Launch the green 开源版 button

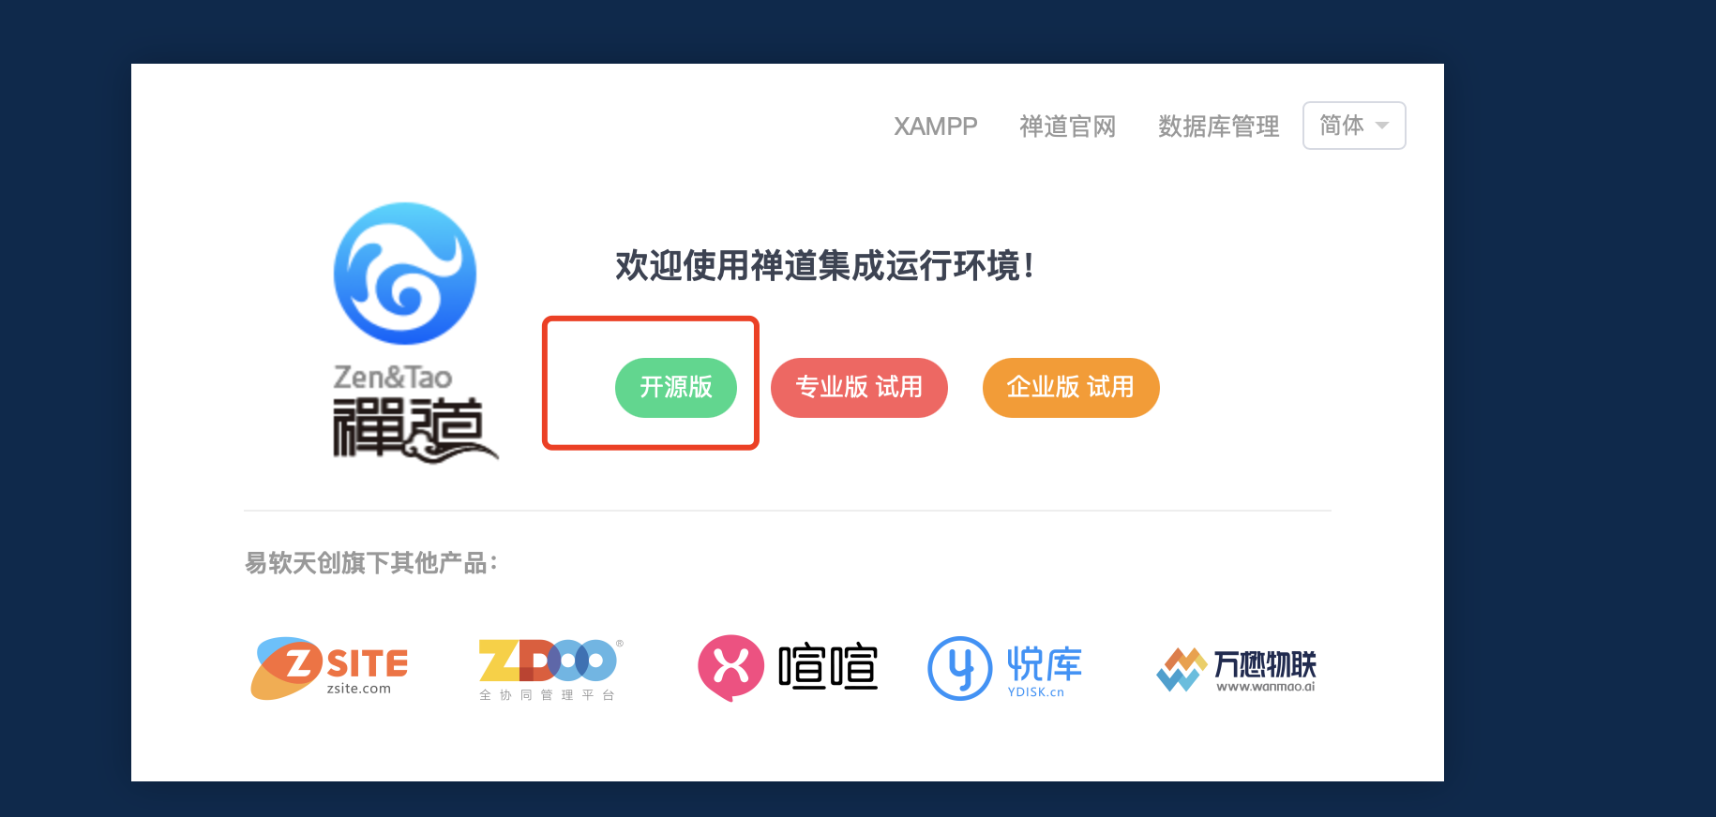(x=676, y=387)
